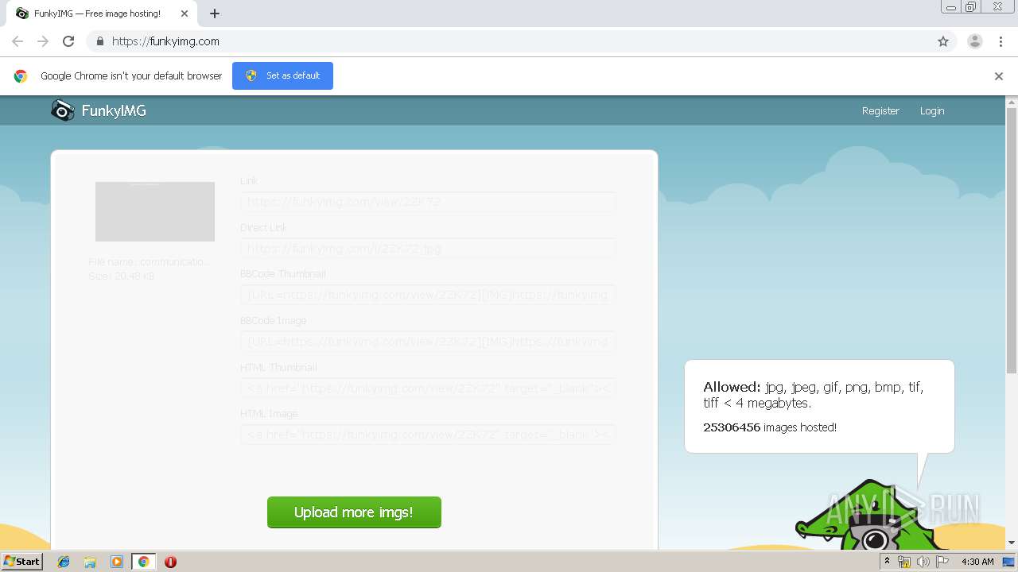Screen dimensions: 1018x572
Task: Click the 25306456 images hosted! text
Action: pyautogui.click(x=770, y=427)
